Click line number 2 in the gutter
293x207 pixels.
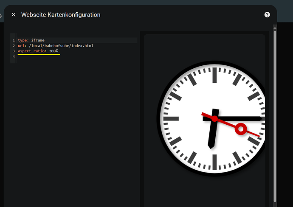tap(14, 45)
